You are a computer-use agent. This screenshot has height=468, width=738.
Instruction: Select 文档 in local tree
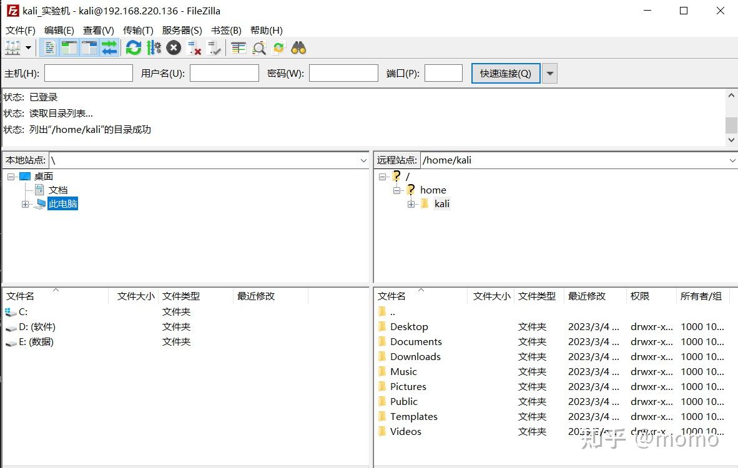pos(58,190)
